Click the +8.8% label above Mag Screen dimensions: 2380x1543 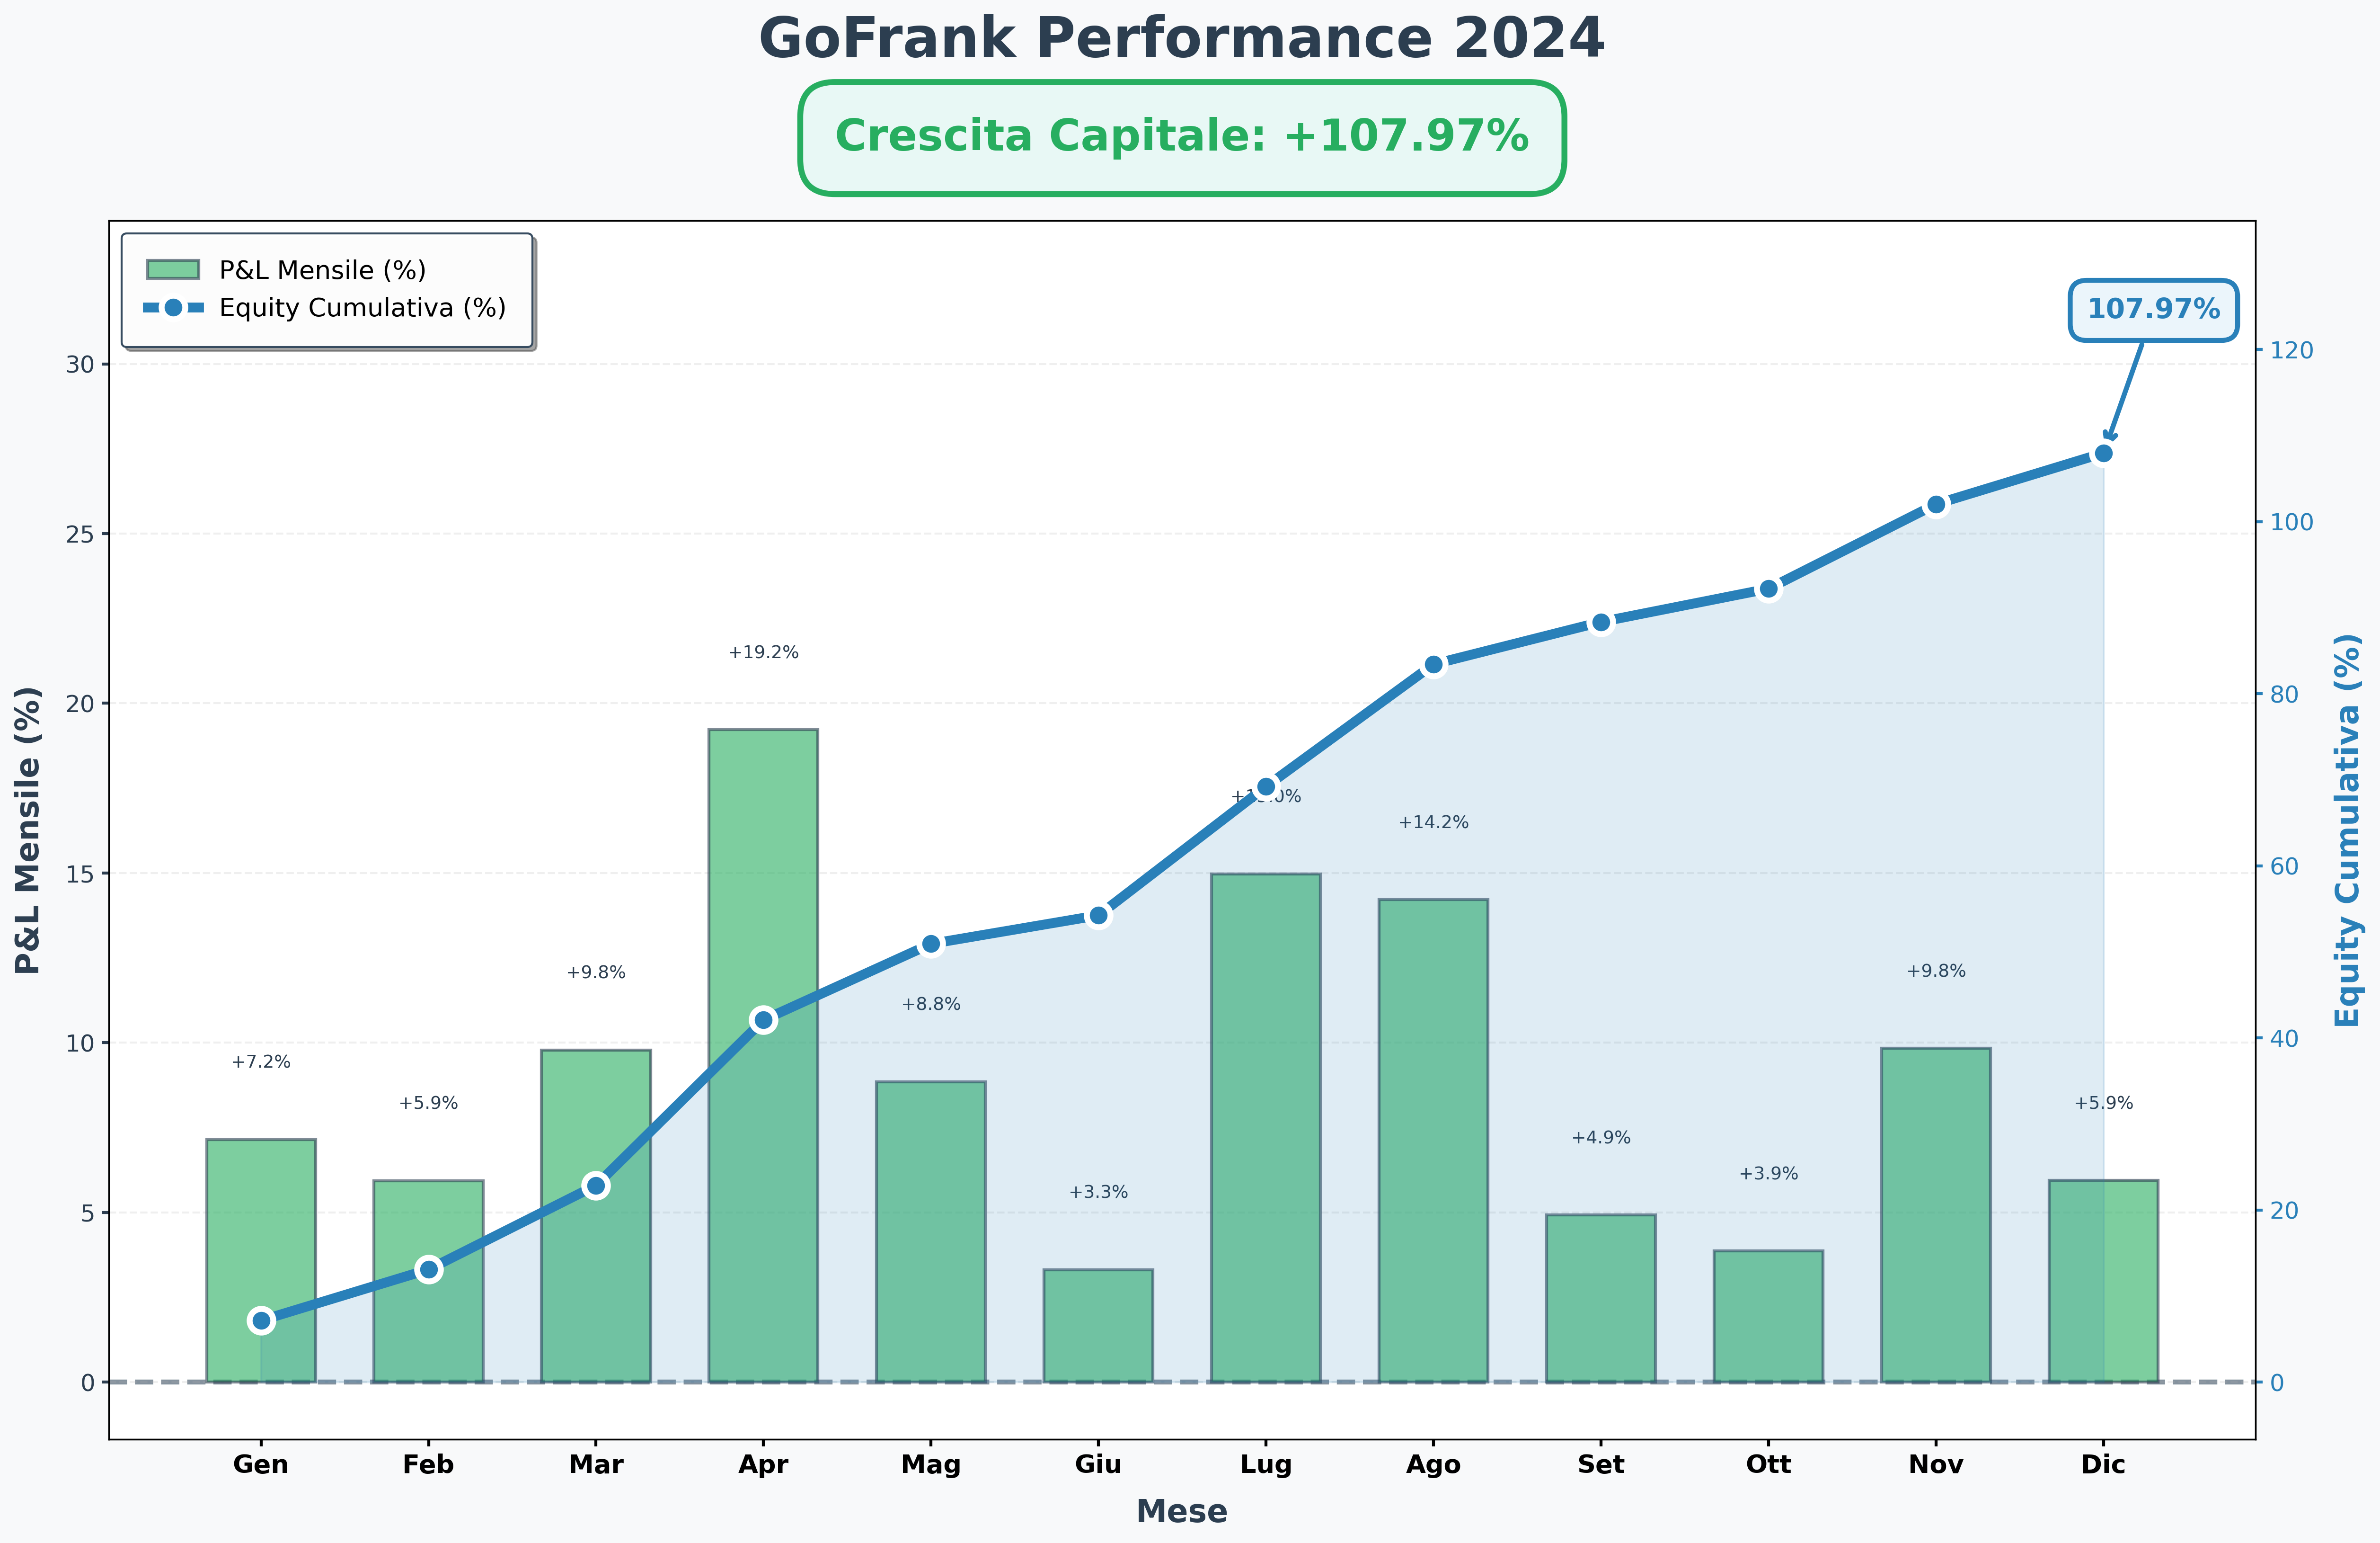click(931, 1004)
